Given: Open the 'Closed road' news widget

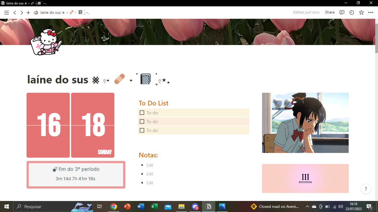Looking at the screenshot, I should click(274, 207).
